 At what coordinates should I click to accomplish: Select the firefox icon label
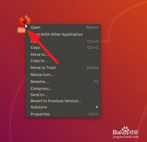[22, 30]
